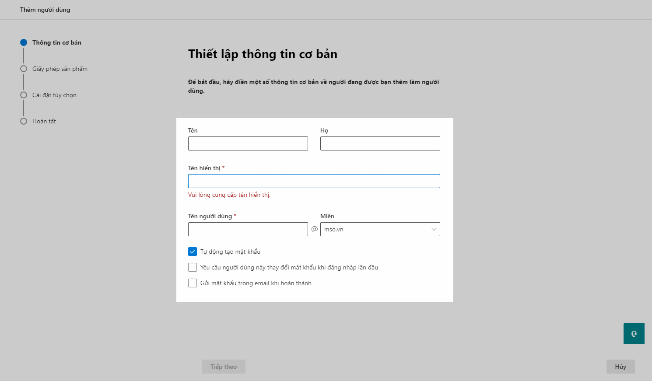
Task: Click the Thêm người dùng title text
Action: pyautogui.click(x=45, y=10)
